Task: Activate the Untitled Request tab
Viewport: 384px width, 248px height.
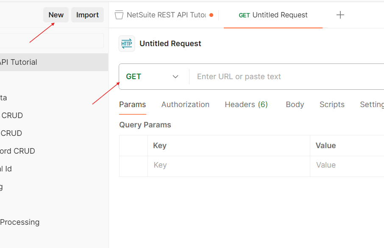Action: coord(280,15)
